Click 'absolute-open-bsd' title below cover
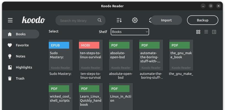This screenshot has width=225, height=110. pos(121,76)
